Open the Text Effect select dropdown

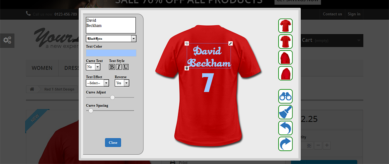[98, 83]
